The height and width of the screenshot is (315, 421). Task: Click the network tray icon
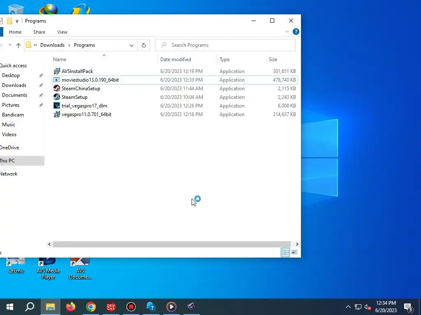click(358, 307)
